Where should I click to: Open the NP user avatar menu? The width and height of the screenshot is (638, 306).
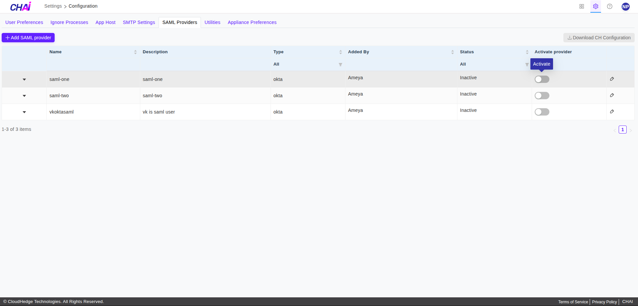coord(625,7)
